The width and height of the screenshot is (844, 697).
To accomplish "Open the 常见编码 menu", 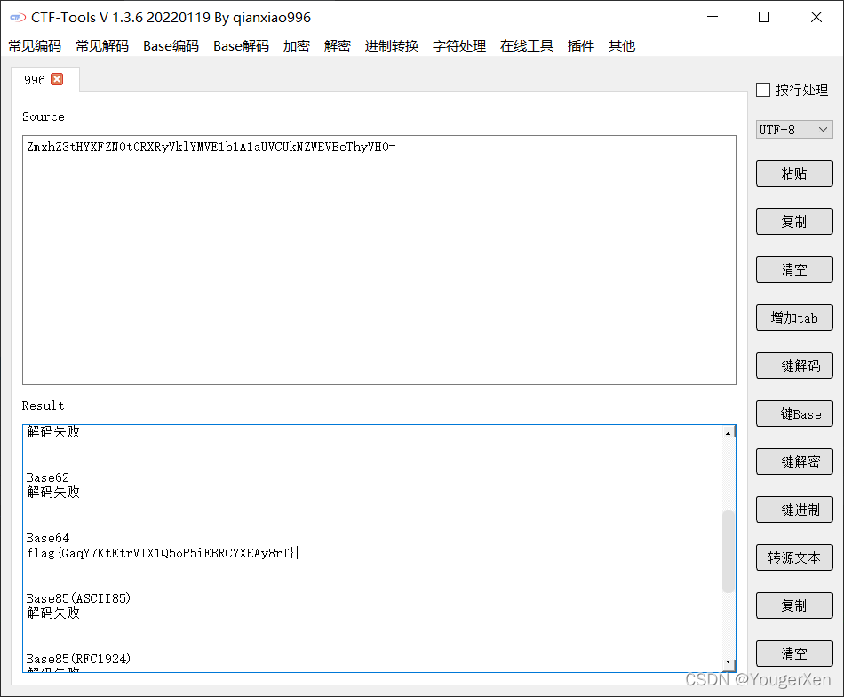I will [35, 45].
